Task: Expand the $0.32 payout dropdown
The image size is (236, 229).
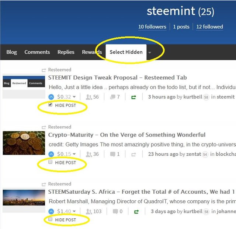Action: click(x=74, y=97)
